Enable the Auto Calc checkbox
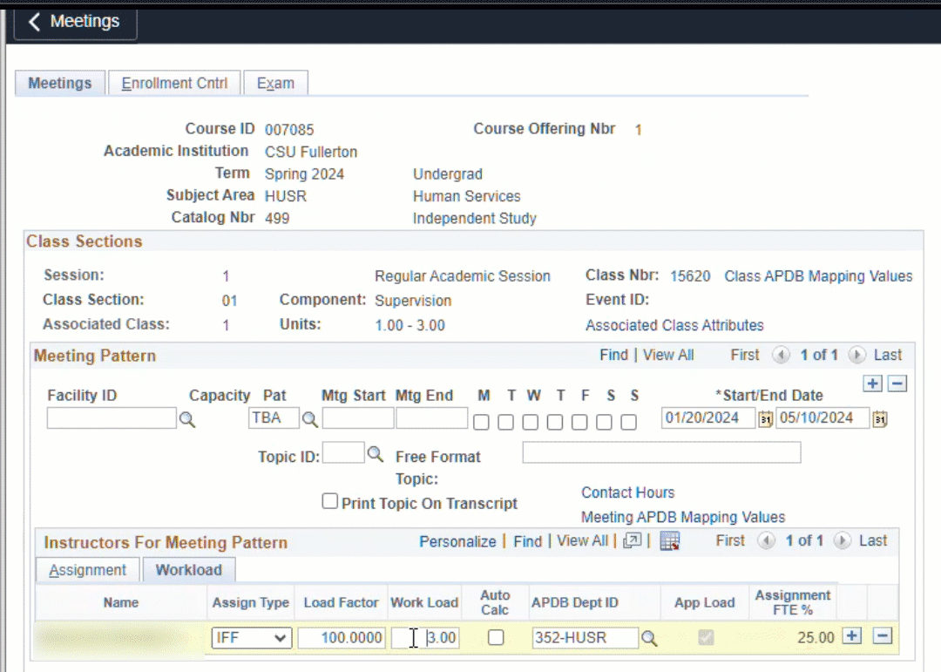The height and width of the screenshot is (672, 941). 496,638
